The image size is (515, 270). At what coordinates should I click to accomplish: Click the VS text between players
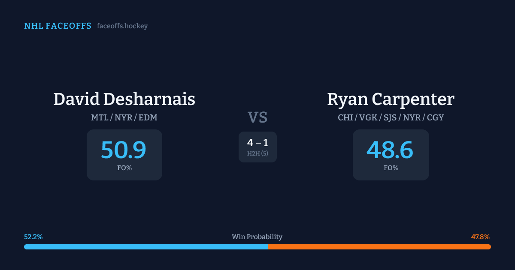pos(257,117)
